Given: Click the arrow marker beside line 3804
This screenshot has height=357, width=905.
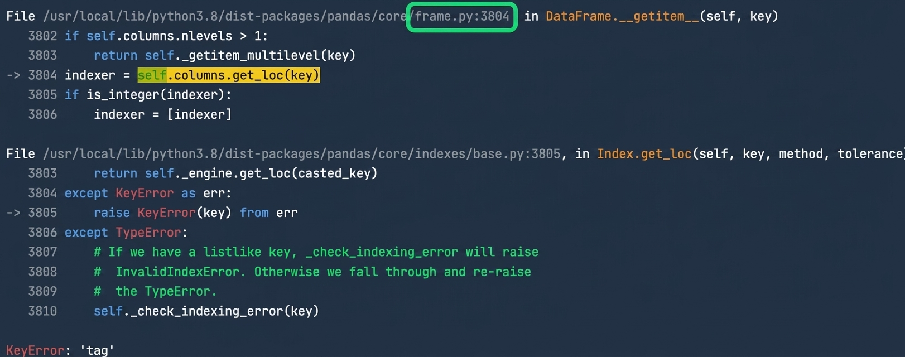Looking at the screenshot, I should point(13,75).
